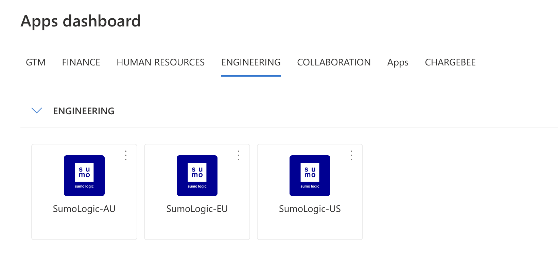Open the SumoLogic-AU app icon
558x255 pixels.
[x=84, y=176]
